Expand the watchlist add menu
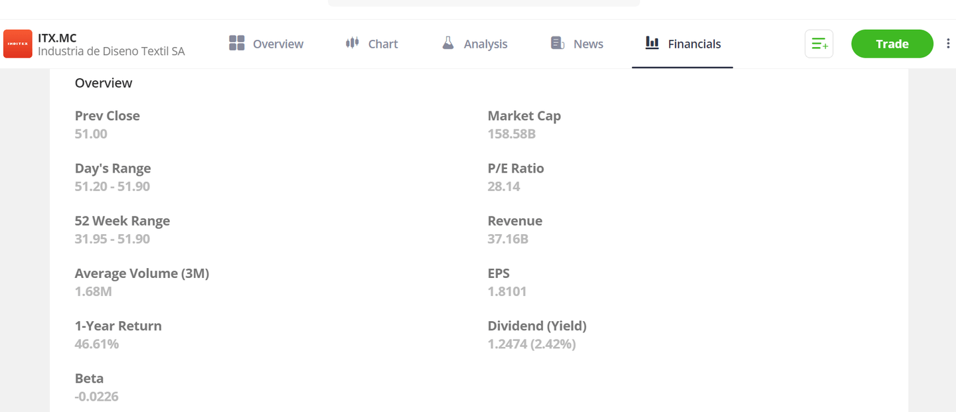 (x=819, y=43)
